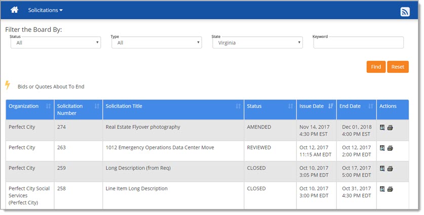Print solicitation 259 via printer icon
Viewport: 424px width, 215px height.
390,168
